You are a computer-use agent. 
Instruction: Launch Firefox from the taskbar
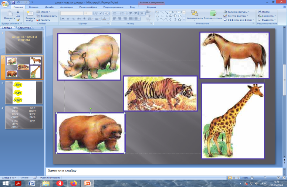tap(74, 183)
